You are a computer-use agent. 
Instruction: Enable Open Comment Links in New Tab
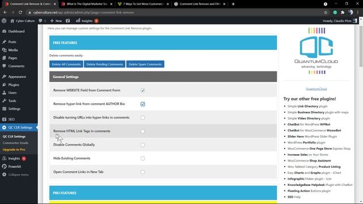pyautogui.click(x=142, y=172)
